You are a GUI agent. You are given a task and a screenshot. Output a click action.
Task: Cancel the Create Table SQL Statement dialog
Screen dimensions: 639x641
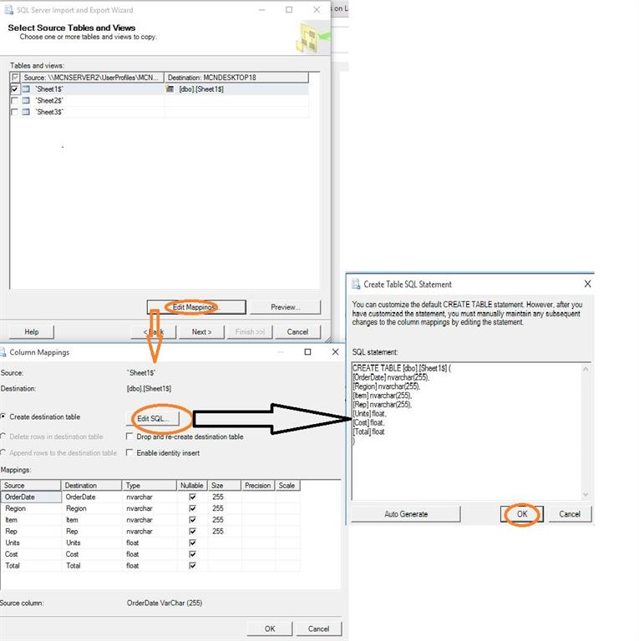570,514
